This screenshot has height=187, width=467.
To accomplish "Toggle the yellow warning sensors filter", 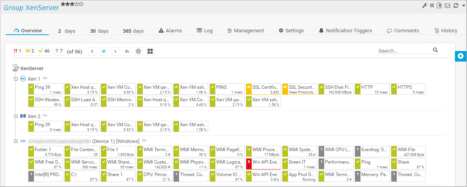I will point(30,51).
